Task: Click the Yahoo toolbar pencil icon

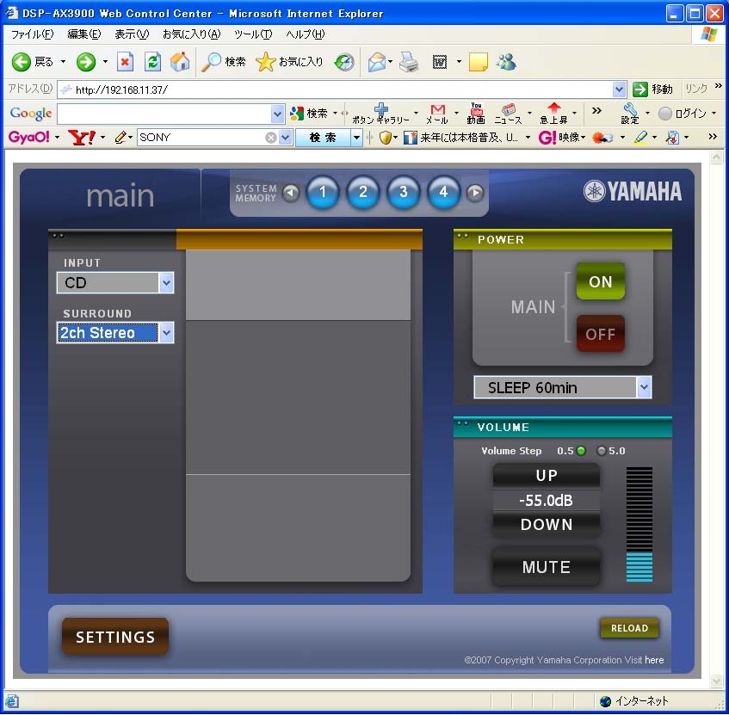Action: click(120, 137)
